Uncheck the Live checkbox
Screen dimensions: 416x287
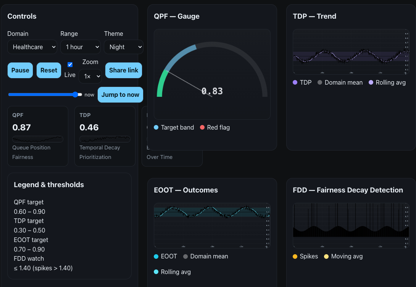(70, 64)
